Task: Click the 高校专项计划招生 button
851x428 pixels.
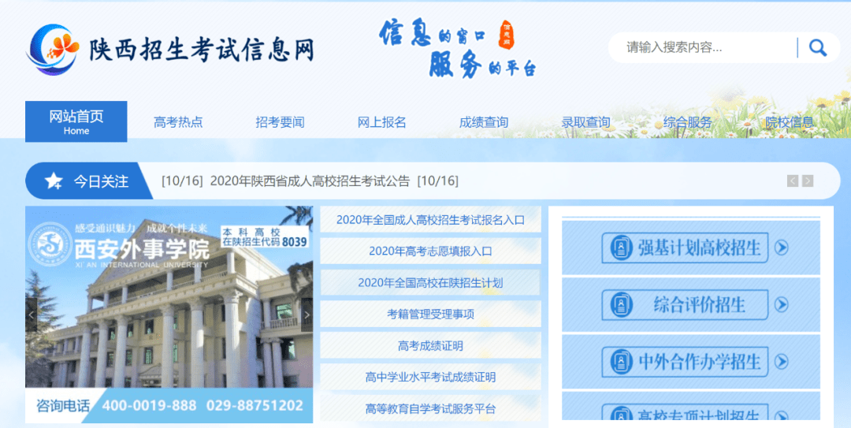Action: 685,412
